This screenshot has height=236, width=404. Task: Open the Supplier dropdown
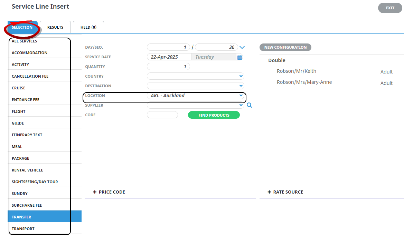click(196, 105)
